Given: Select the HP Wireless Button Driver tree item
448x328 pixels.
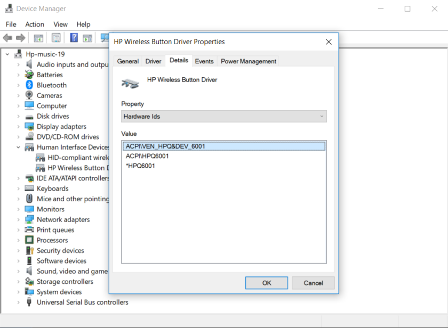Looking at the screenshot, I should (x=73, y=168).
